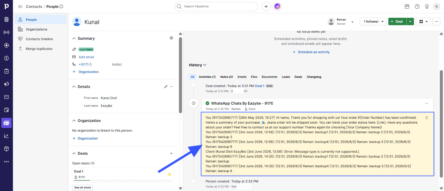Image resolution: width=444 pixels, height=191 pixels.
Task: Open the Activities calendar icon in sidebar
Action: pyautogui.click(x=6, y=110)
